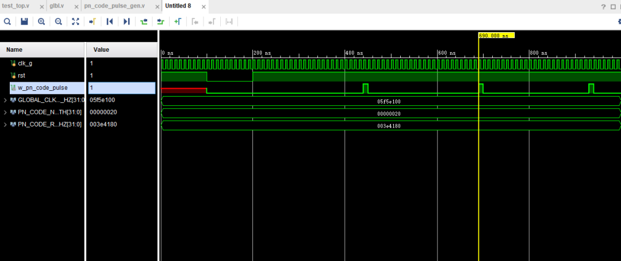Click the 00000020 bus waveform label
The width and height of the screenshot is (621, 261).
pos(389,114)
